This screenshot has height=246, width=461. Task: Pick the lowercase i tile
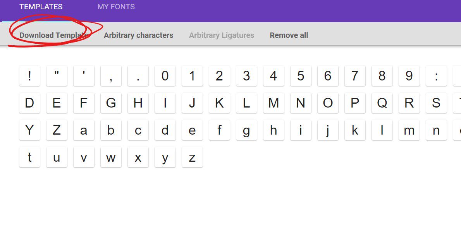pos(301,130)
